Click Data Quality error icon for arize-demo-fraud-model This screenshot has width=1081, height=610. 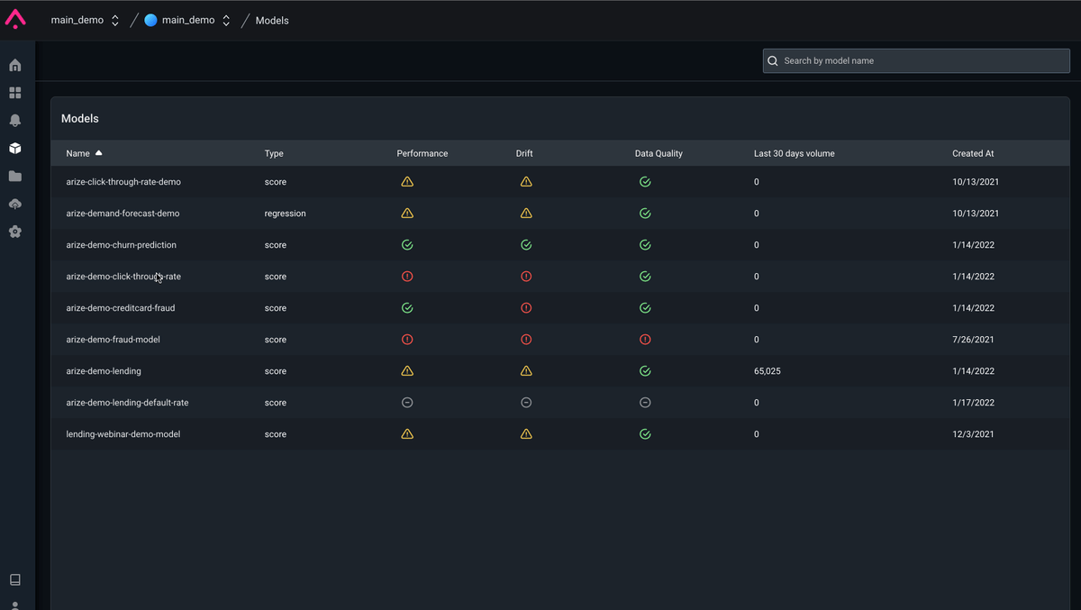(x=645, y=340)
